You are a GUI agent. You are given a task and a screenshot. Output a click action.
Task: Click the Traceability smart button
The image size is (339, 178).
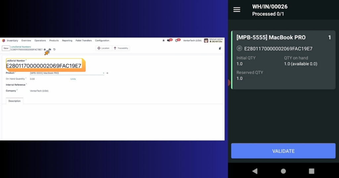(x=121, y=48)
